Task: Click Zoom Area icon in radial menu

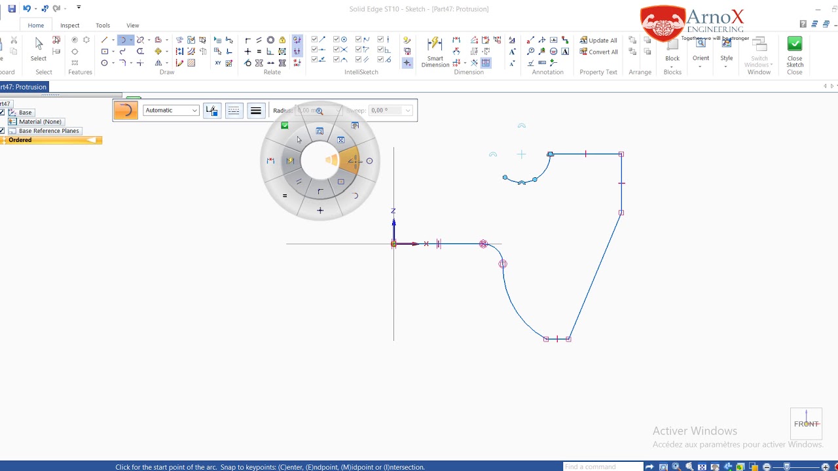Action: coord(319,131)
